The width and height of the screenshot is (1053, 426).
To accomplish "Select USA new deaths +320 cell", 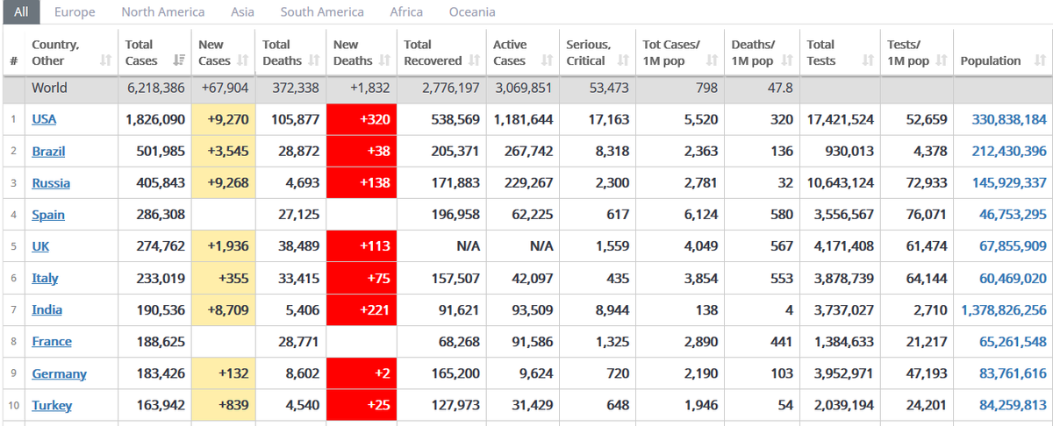I will 362,119.
